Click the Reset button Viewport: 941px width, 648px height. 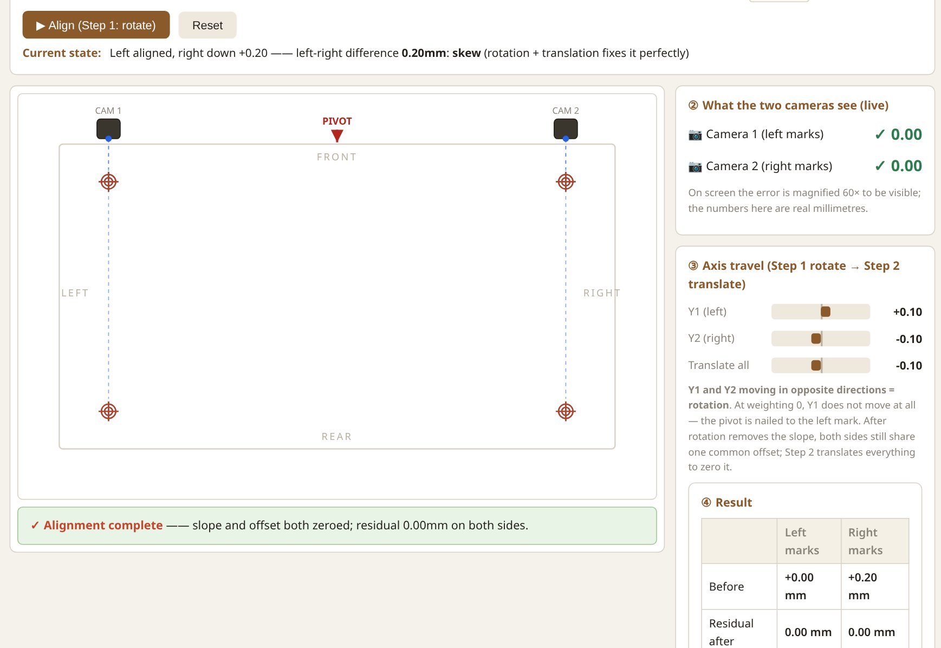tap(207, 25)
